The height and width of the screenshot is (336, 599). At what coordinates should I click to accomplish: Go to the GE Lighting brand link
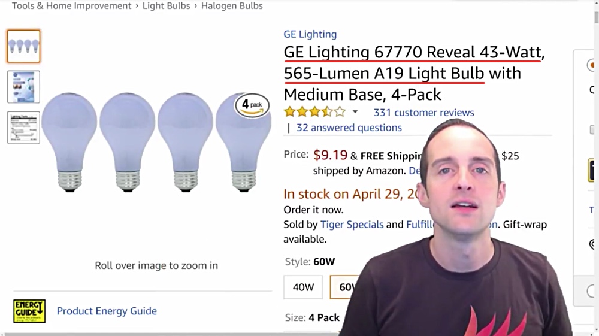pyautogui.click(x=310, y=34)
